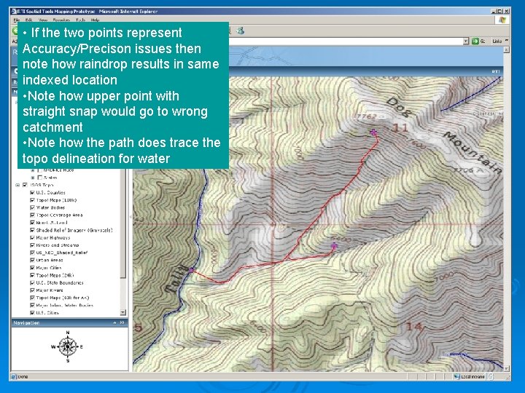The image size is (525, 393).
Task: Expand the Links toolbar chevron
Action: (x=507, y=41)
